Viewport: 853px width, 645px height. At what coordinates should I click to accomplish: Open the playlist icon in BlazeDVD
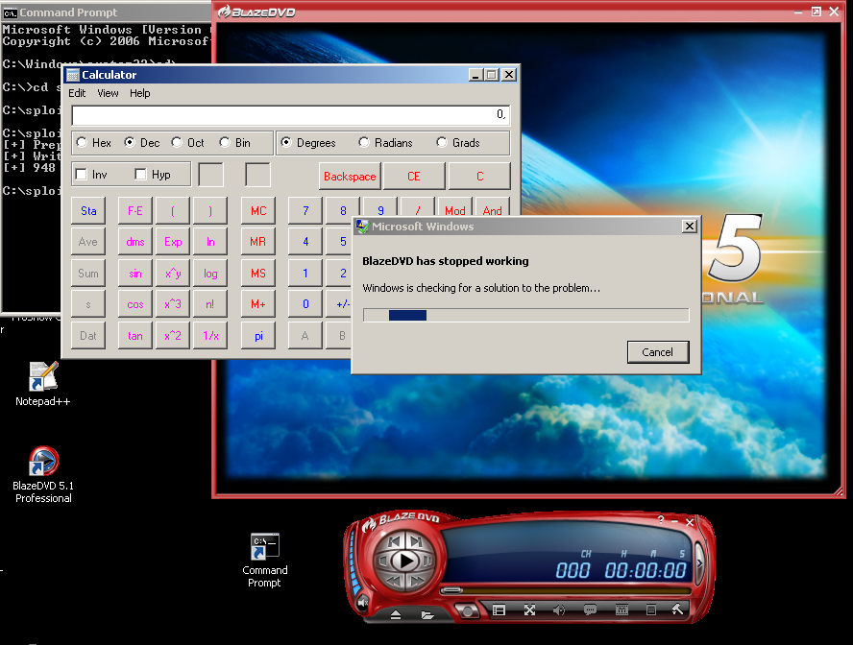(499, 609)
